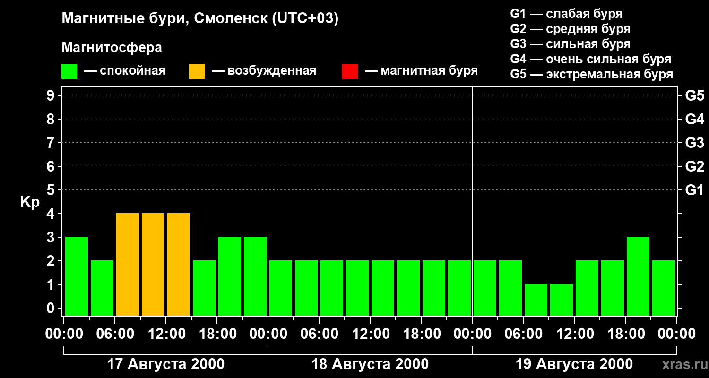This screenshot has height=378, width=709.
Task: Click the orange "возбужденная" legend swatch
Action: (x=197, y=71)
